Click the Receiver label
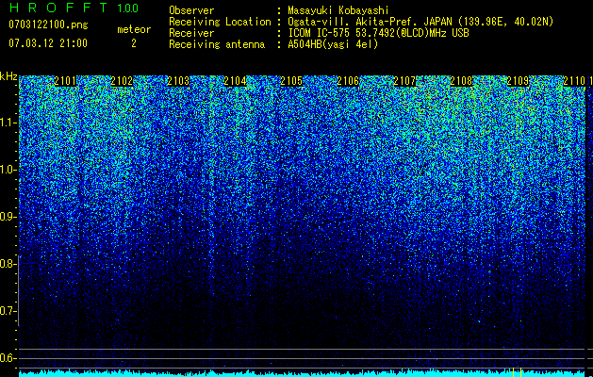The width and height of the screenshot is (593, 377). [x=191, y=33]
